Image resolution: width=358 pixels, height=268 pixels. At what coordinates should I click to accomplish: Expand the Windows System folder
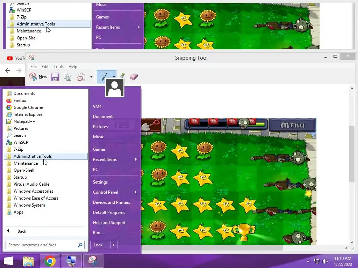(46, 205)
